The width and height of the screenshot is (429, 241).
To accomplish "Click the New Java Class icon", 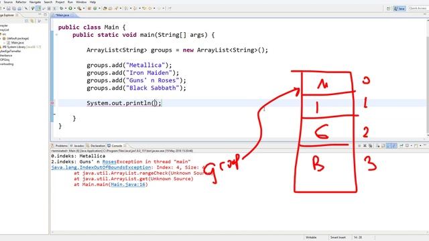I will click(x=95, y=9).
